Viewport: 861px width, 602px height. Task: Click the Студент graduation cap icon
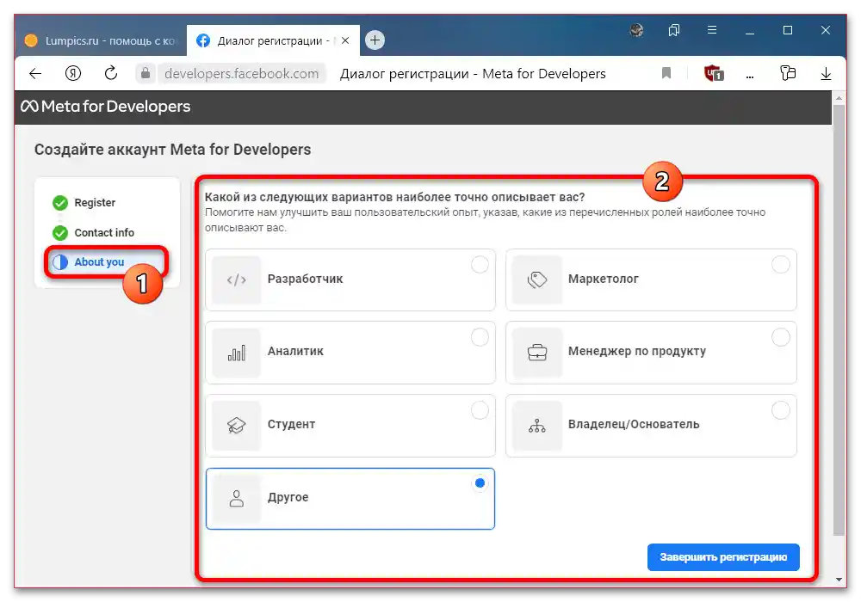tap(236, 425)
